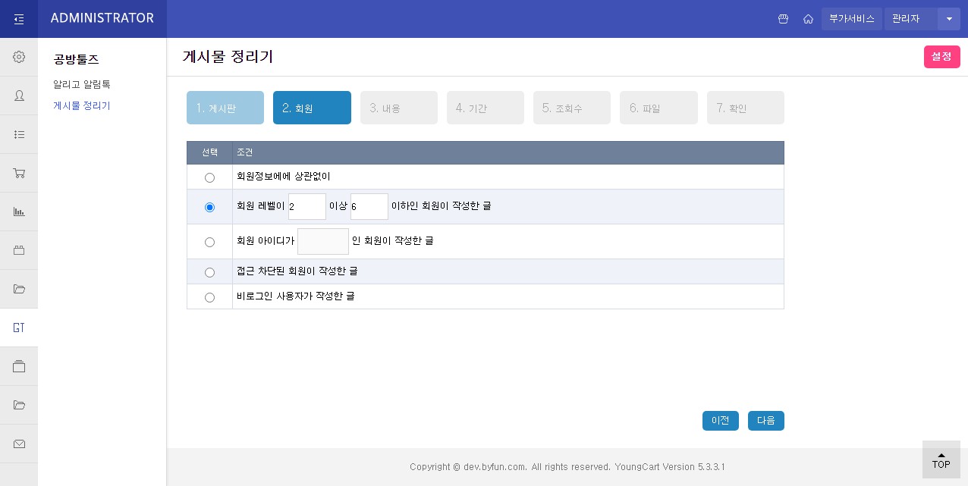Select radio for 접근 차단된 회원이 작성한 글
The width and height of the screenshot is (968, 486).
click(x=209, y=272)
